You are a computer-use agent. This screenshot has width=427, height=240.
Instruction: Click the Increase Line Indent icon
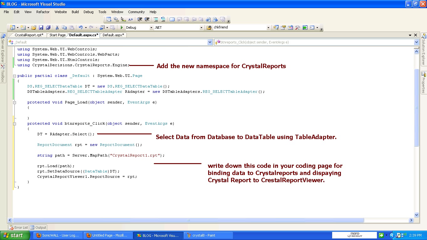(x=147, y=19)
